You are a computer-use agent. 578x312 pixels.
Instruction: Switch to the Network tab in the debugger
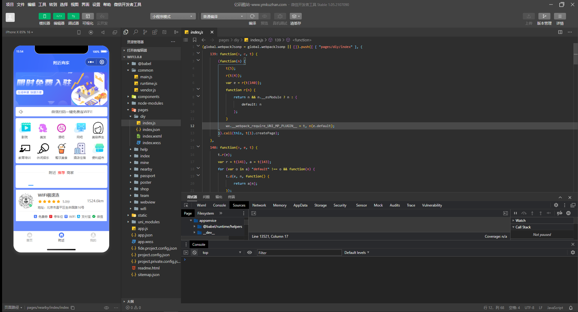point(259,205)
